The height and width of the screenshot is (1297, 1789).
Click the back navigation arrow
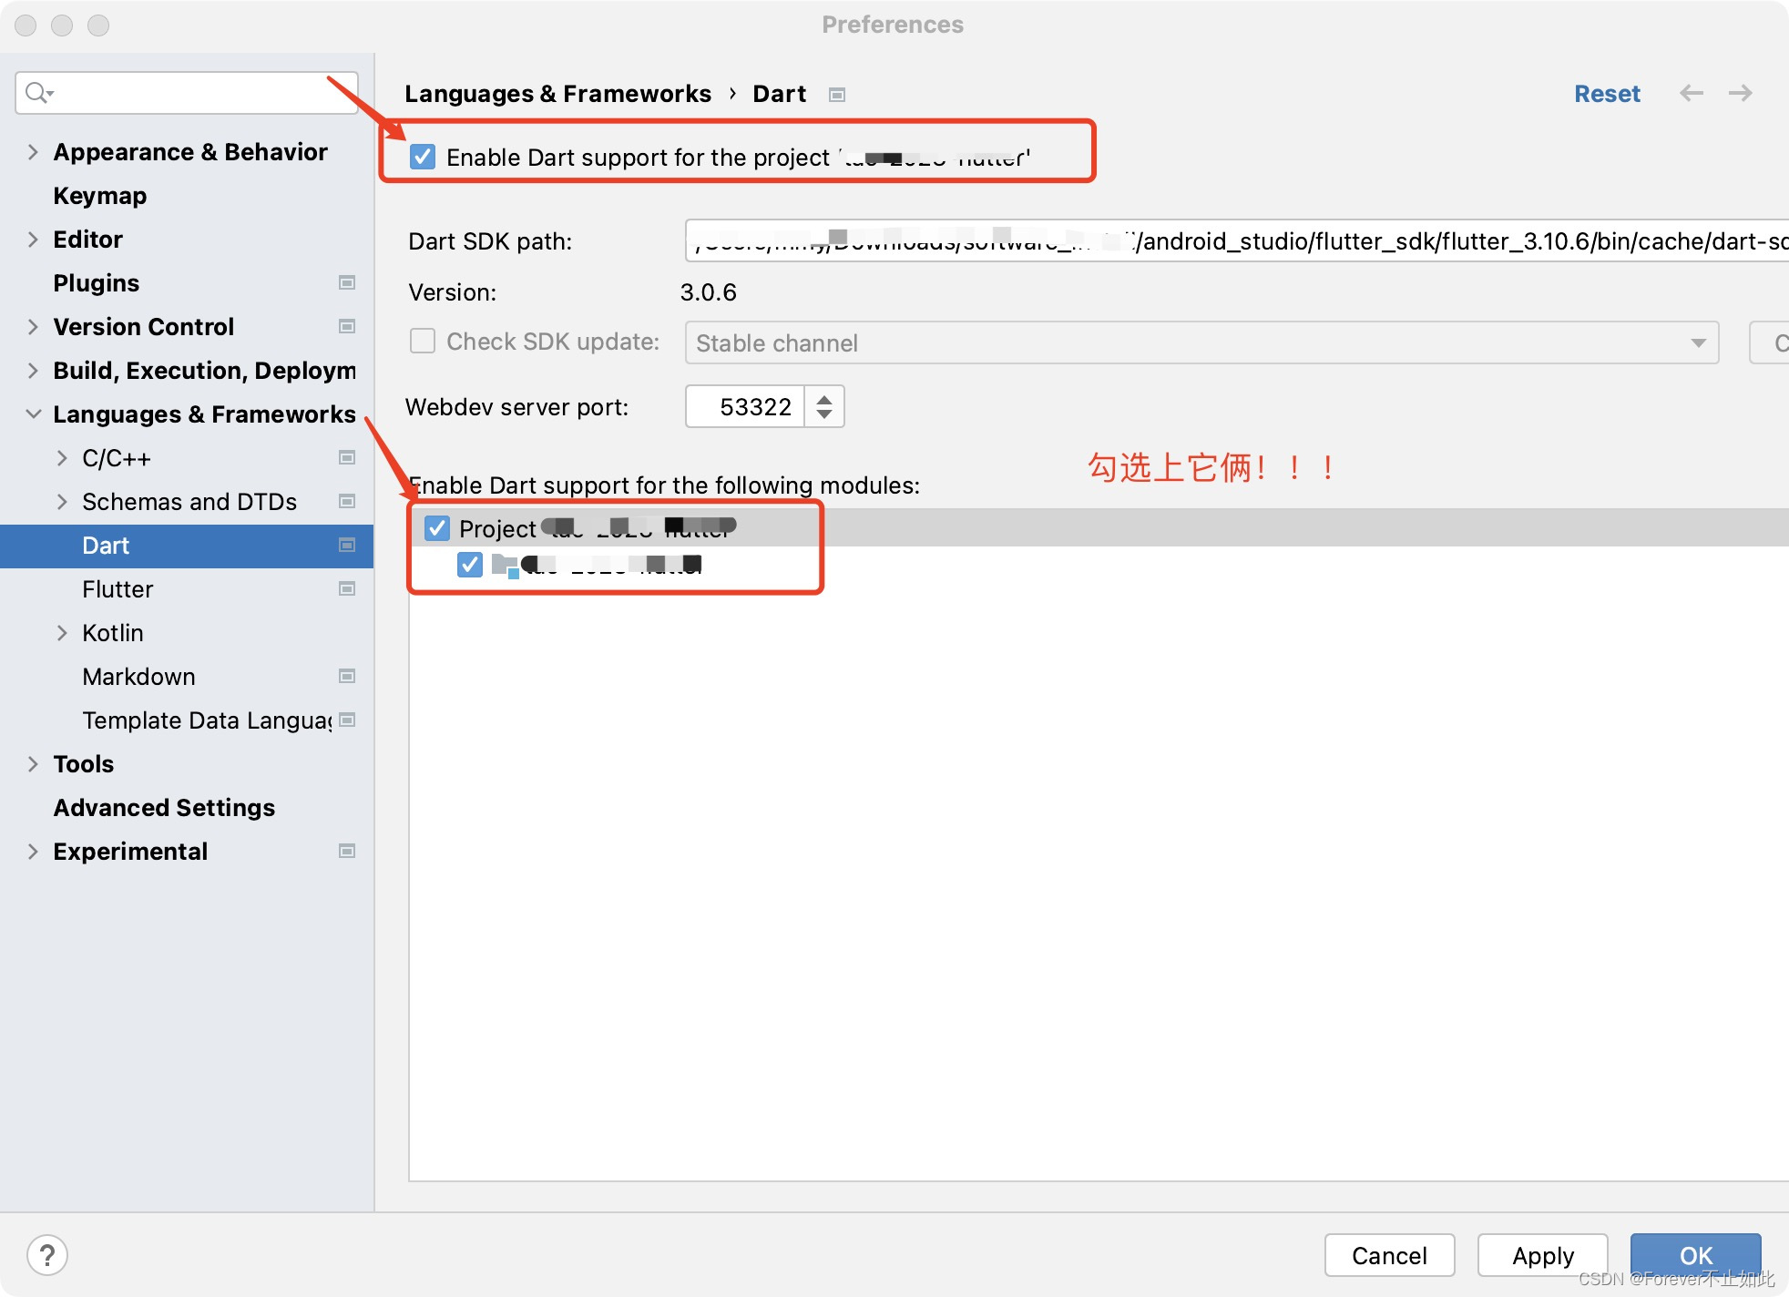point(1691,93)
